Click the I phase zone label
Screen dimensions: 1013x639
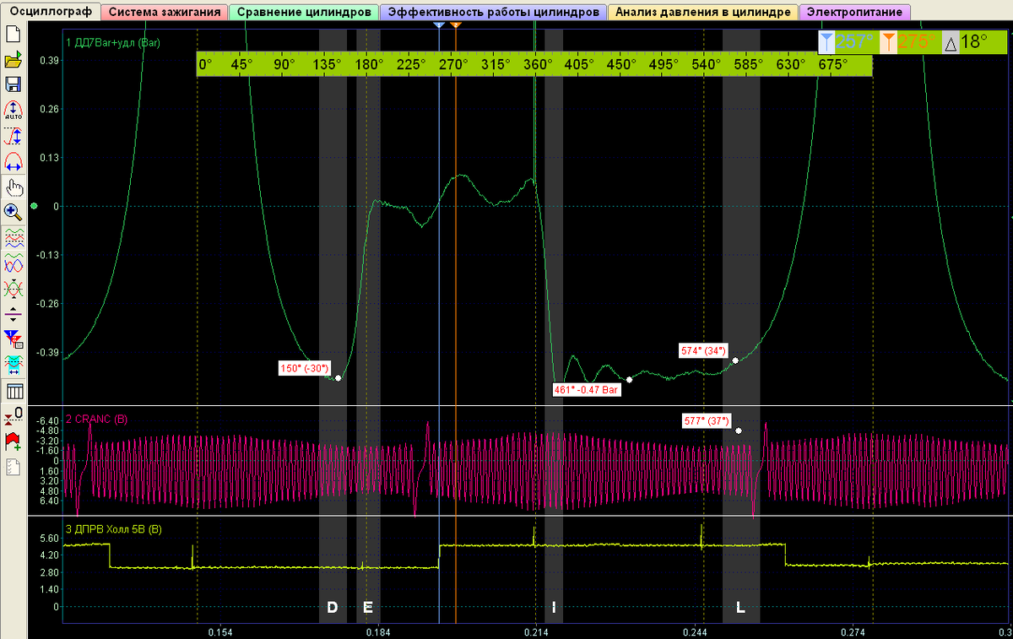[554, 607]
